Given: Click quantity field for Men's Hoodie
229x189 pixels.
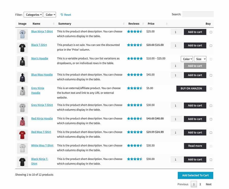Looking at the screenshot, I should (x=177, y=66).
